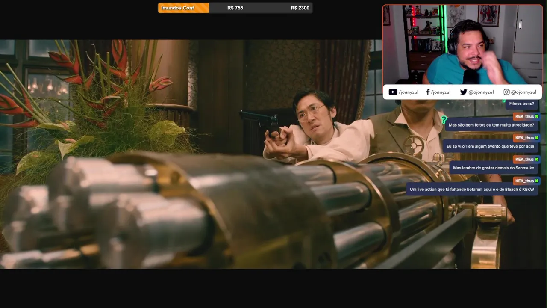The height and width of the screenshot is (308, 547).
Task: Click the Instagram logo icon
Action: pos(506,92)
